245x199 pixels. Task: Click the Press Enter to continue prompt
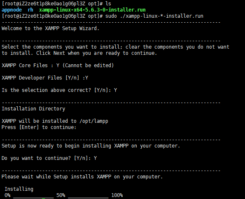(39, 127)
